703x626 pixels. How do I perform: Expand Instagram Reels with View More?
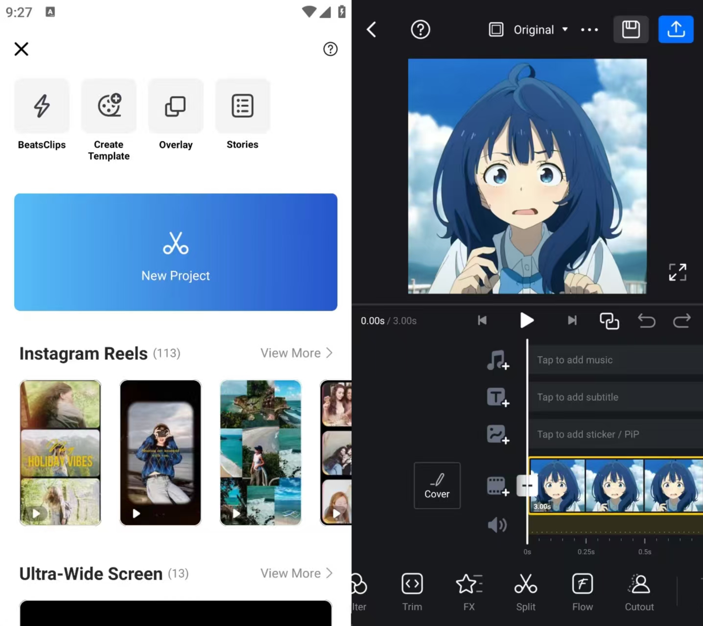(296, 353)
